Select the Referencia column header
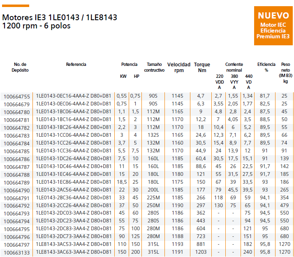Image resolution: width=294 pixels, height=257 pixels. tap(76, 65)
